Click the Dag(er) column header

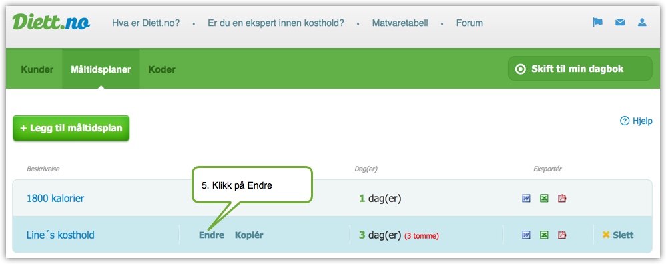click(x=366, y=169)
